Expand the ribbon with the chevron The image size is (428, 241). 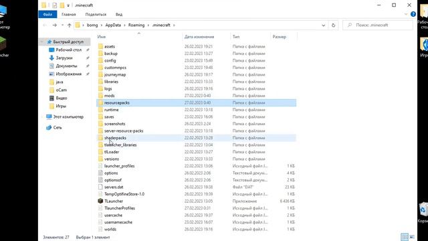click(x=406, y=14)
